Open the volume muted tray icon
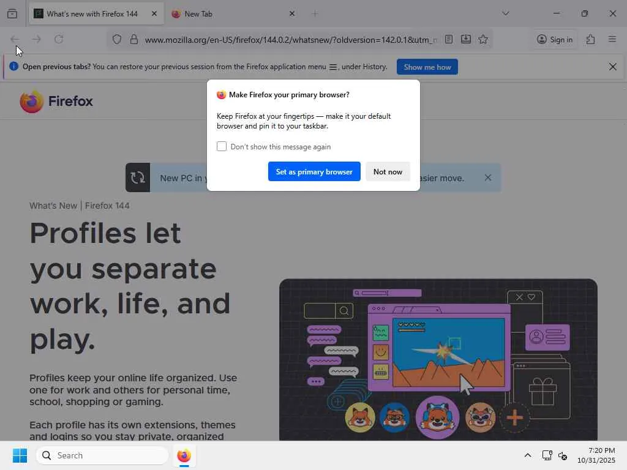 click(563, 455)
